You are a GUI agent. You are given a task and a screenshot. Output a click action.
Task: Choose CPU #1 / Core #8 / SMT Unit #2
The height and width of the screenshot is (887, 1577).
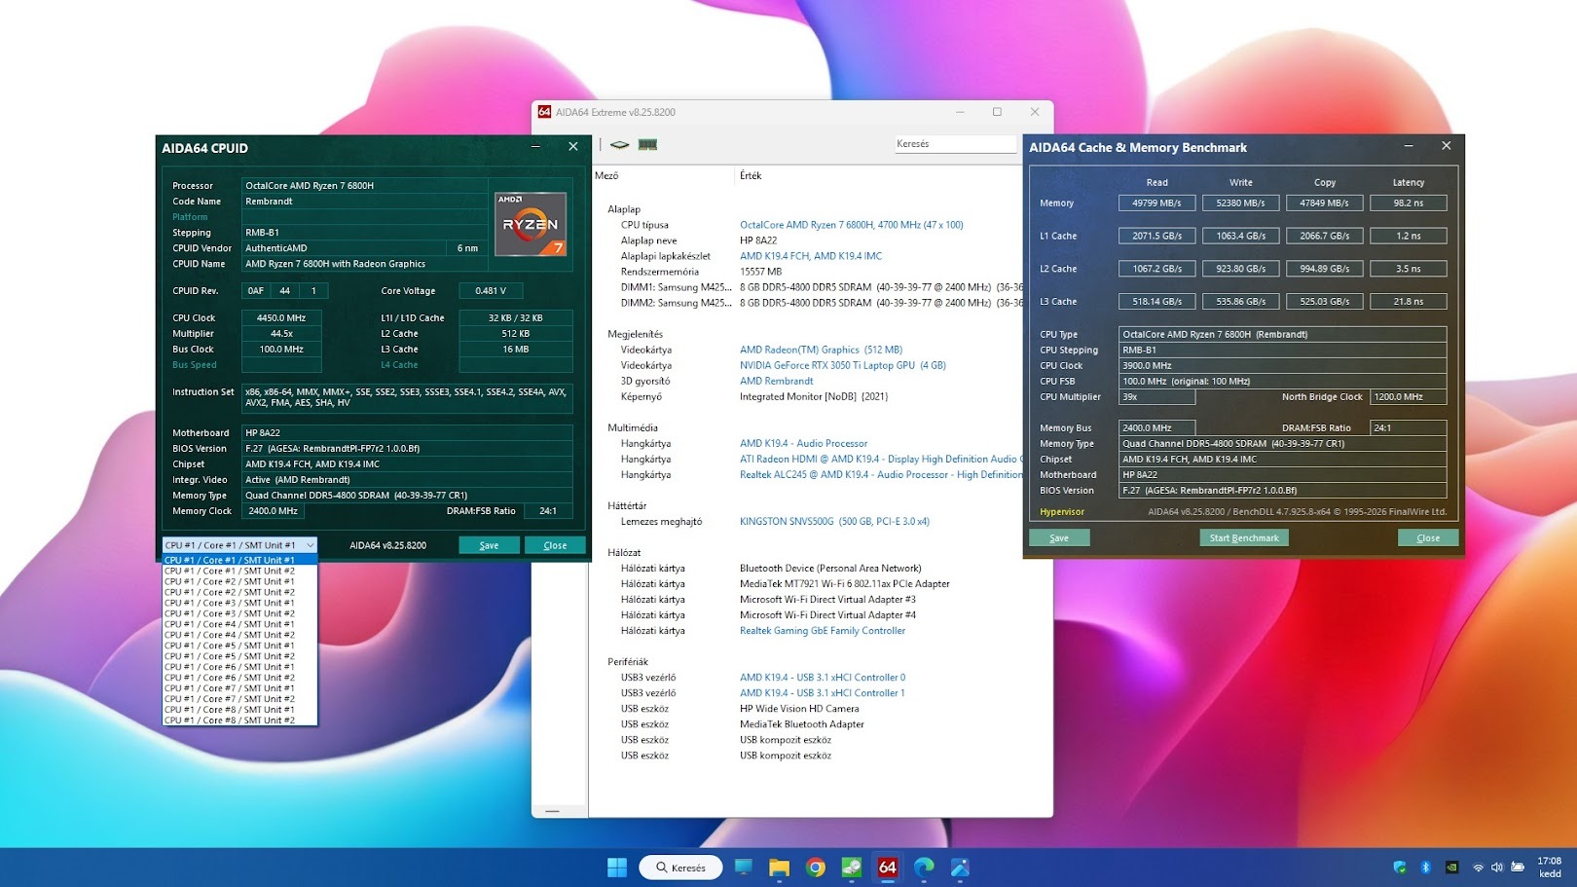point(230,721)
